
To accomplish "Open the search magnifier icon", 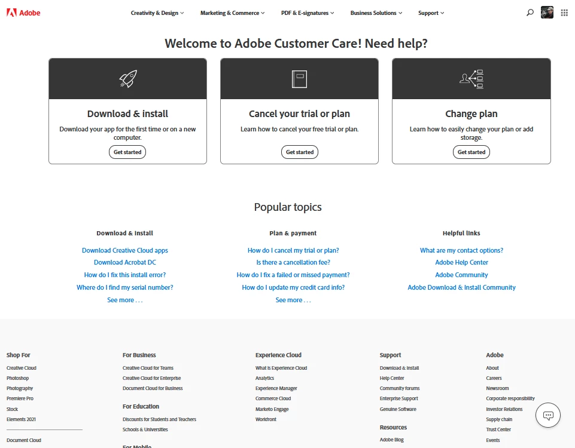I will pyautogui.click(x=530, y=13).
